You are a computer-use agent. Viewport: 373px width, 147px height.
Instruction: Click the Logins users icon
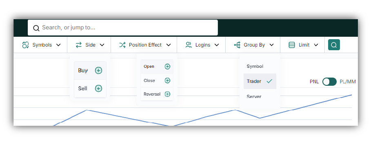pos(189,45)
